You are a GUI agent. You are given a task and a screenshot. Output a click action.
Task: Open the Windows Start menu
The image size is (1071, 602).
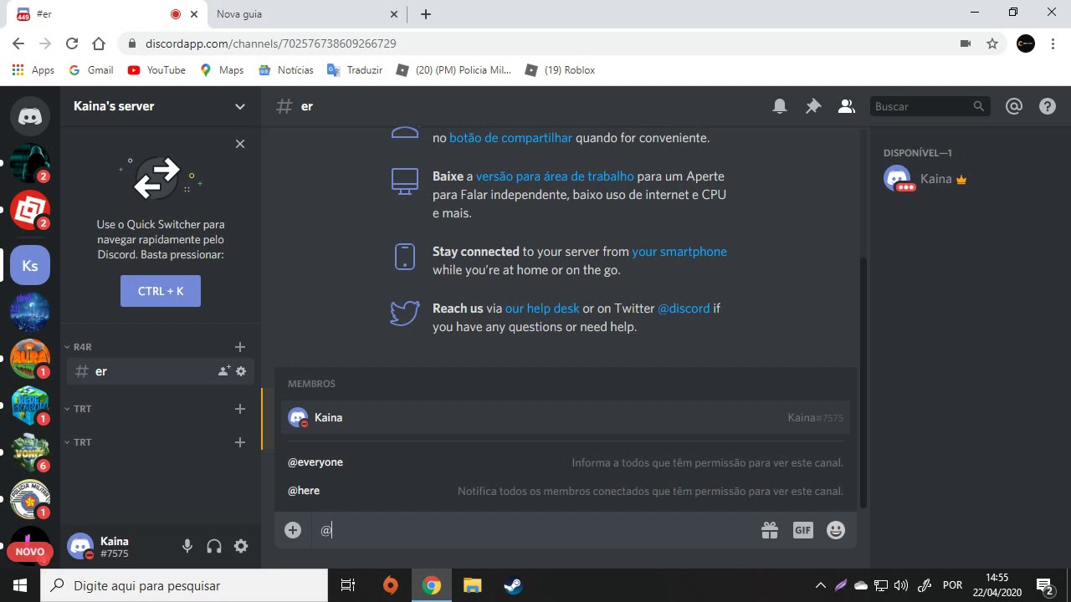click(x=20, y=585)
